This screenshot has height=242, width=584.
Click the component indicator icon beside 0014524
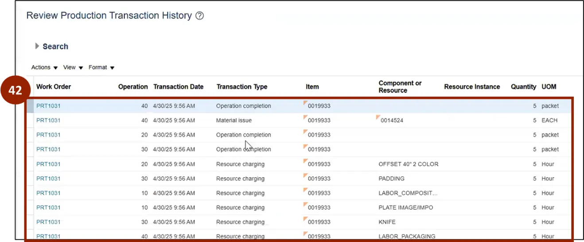[x=378, y=117]
